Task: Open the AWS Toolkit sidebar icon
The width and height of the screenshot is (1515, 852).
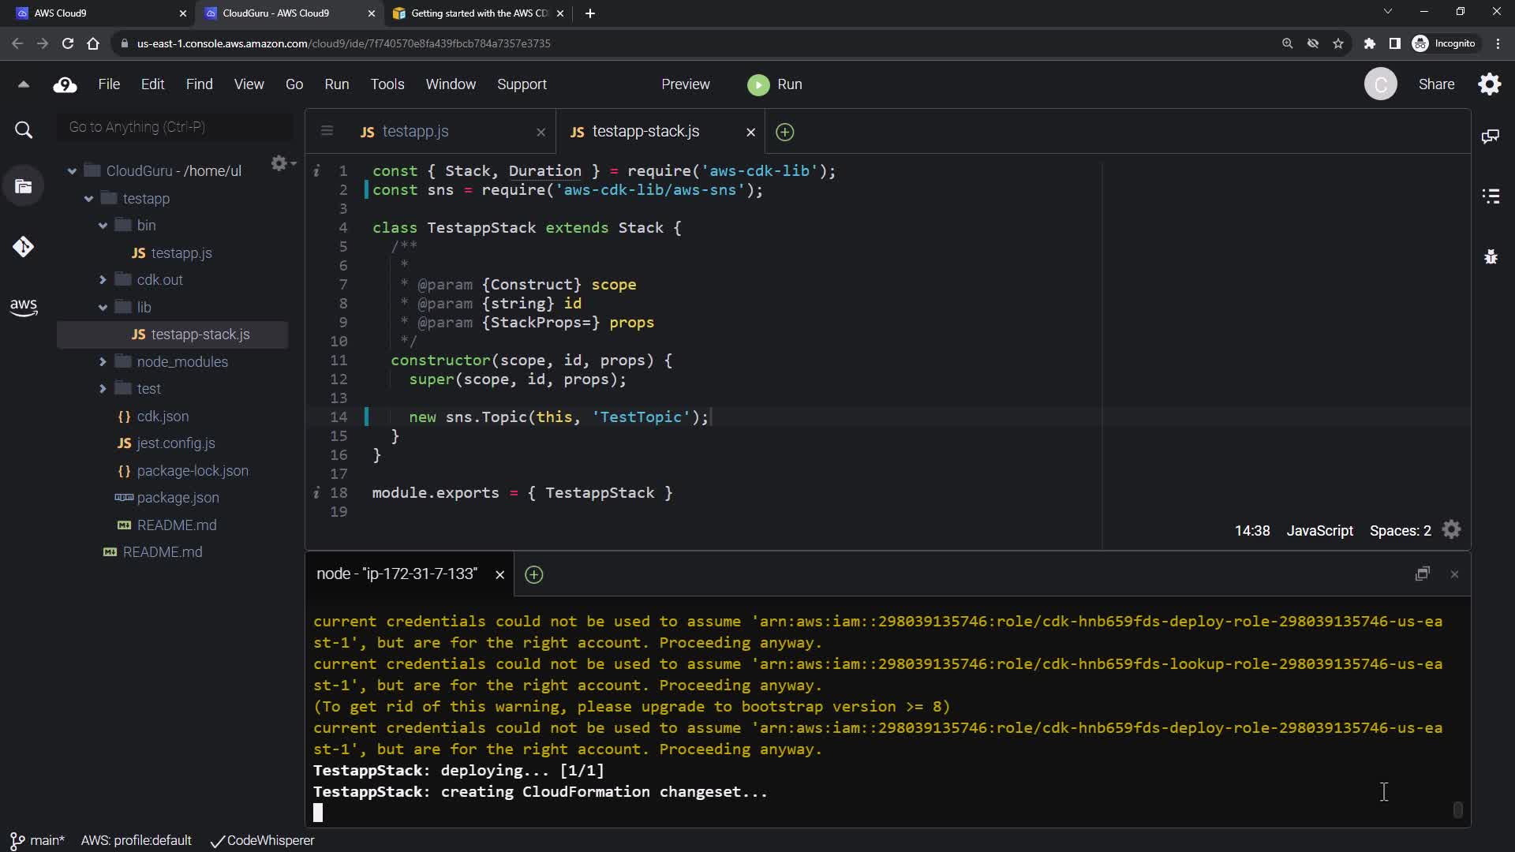Action: [x=23, y=307]
